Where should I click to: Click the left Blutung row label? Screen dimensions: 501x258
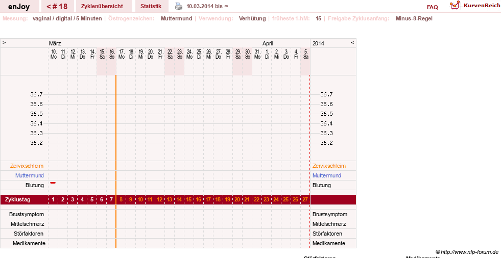[x=35, y=185]
